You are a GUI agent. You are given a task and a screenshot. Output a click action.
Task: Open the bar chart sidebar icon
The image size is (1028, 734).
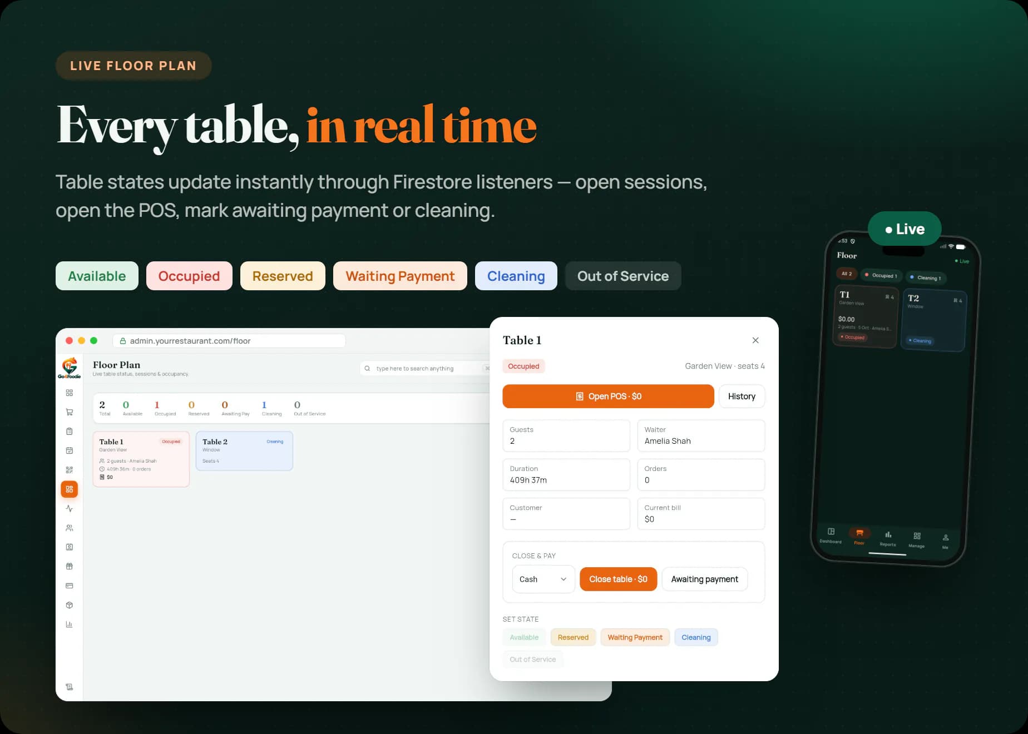[69, 624]
